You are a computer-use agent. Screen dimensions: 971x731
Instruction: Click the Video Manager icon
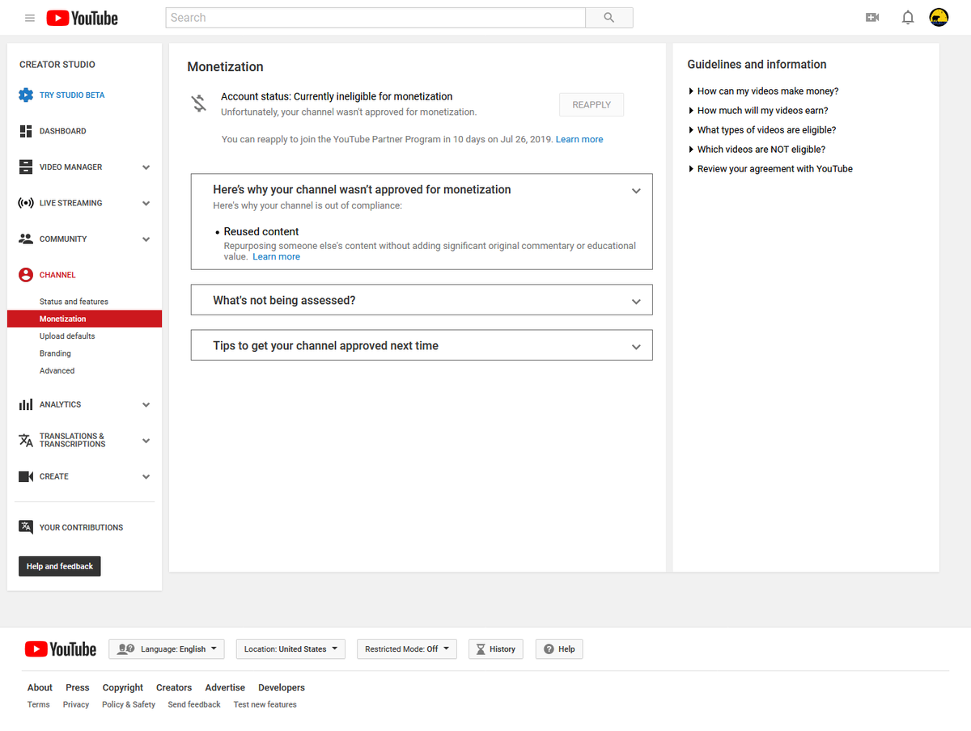point(26,167)
